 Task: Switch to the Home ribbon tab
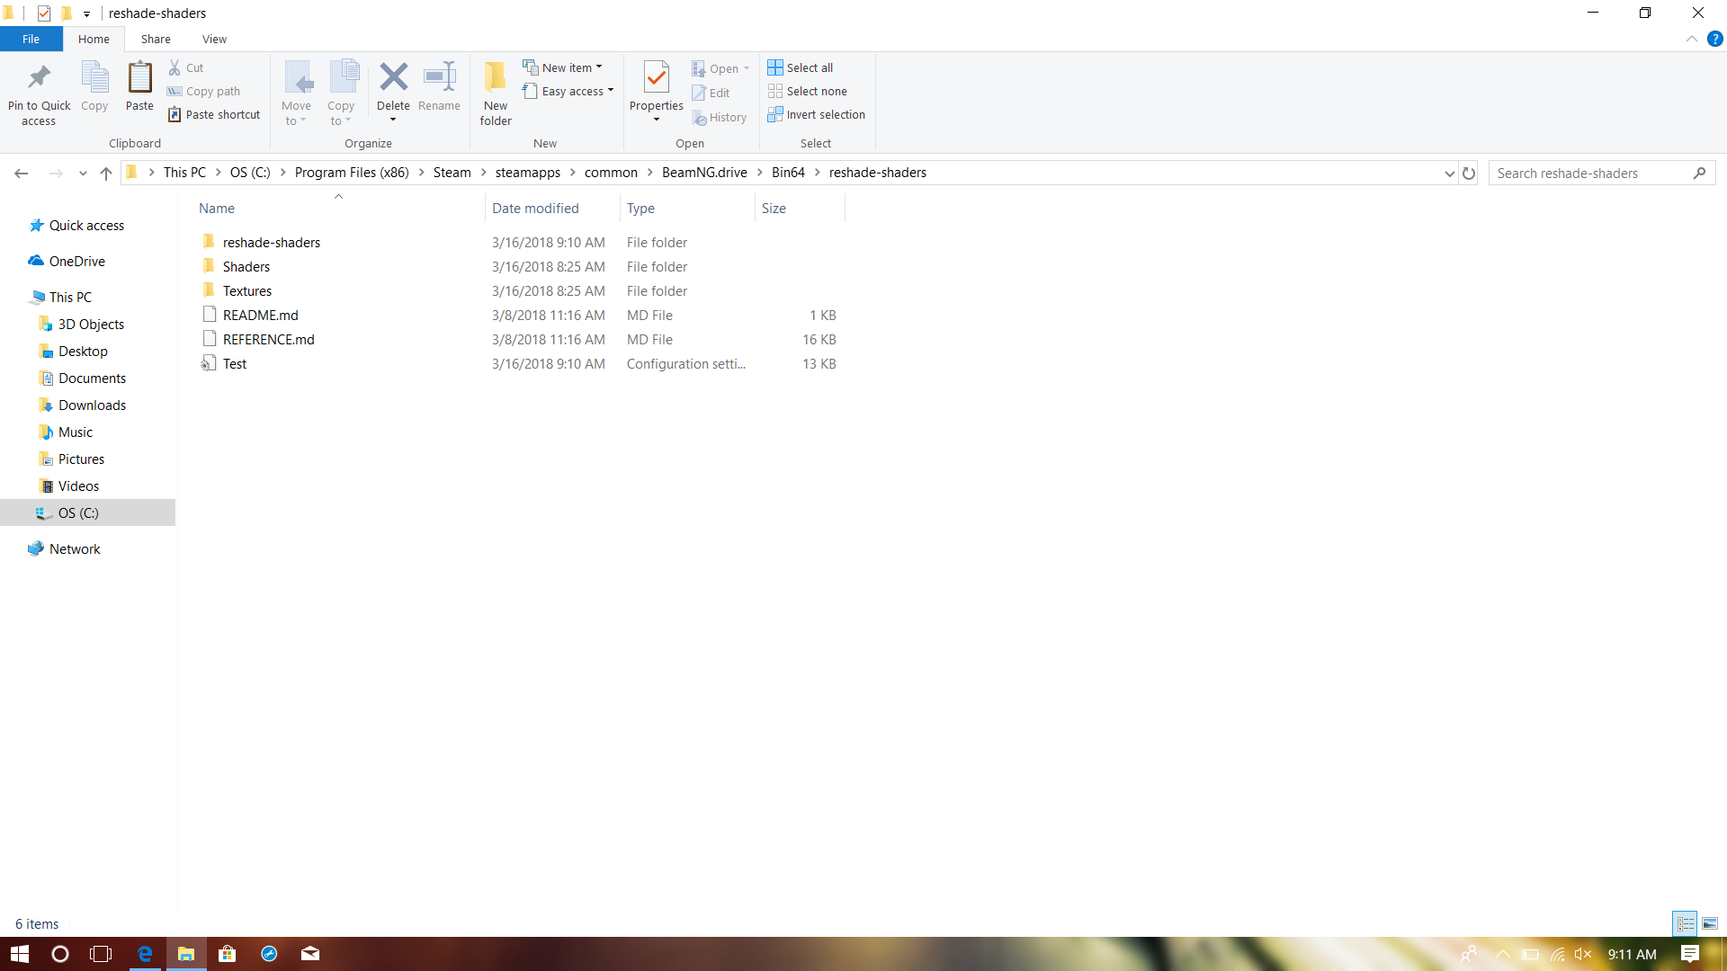94,39
